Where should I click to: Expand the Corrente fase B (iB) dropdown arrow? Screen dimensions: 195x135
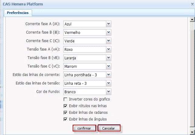[109, 32]
